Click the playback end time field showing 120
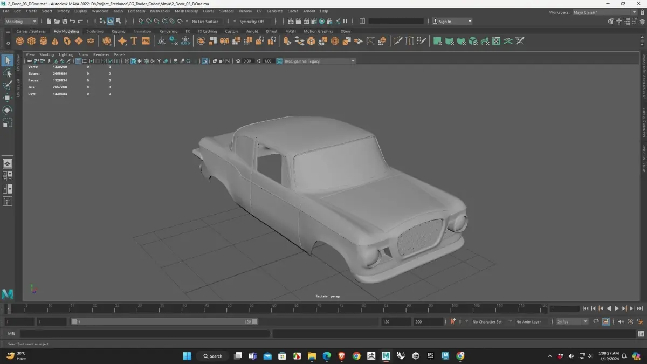This screenshot has height=364, width=647. (x=396, y=321)
